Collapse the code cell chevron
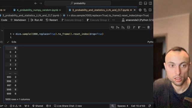This screenshot has height=108, width=192. tap(2, 31)
